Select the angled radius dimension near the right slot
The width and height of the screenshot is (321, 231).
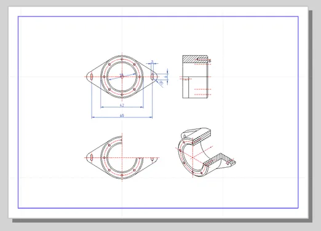point(161,83)
